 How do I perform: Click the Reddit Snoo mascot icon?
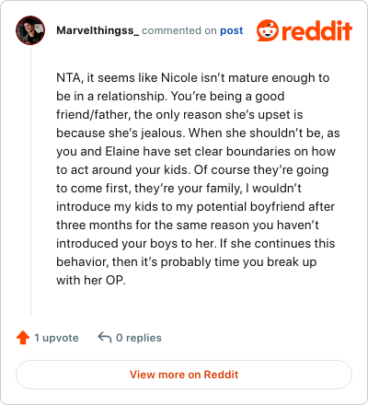pos(268,30)
